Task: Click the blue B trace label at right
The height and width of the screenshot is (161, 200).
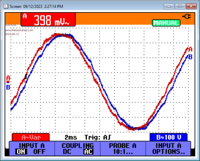Action: click(190, 57)
